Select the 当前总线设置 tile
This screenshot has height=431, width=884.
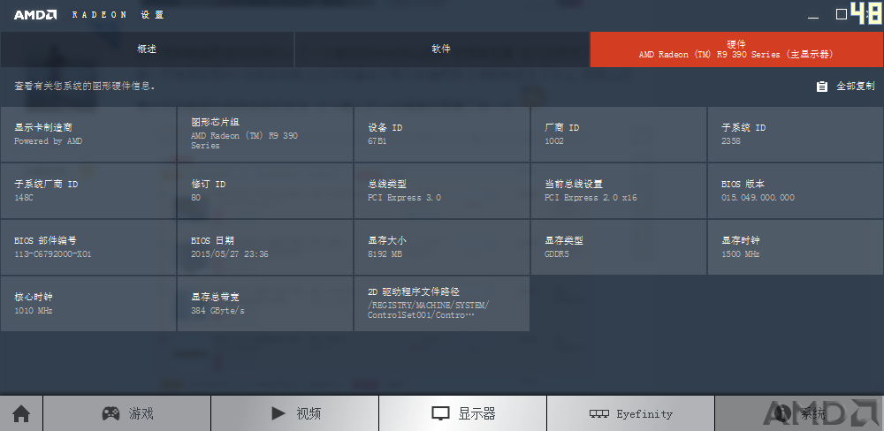tap(619, 191)
